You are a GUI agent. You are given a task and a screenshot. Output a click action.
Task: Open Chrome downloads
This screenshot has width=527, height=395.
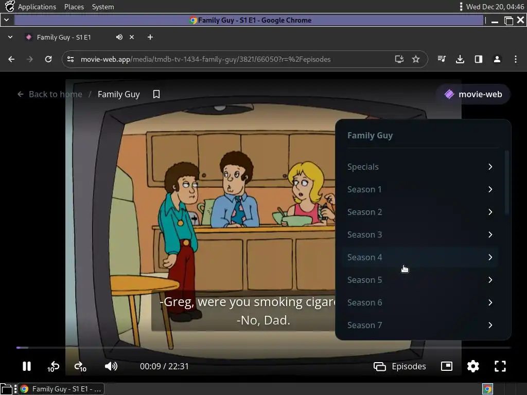coord(460,59)
